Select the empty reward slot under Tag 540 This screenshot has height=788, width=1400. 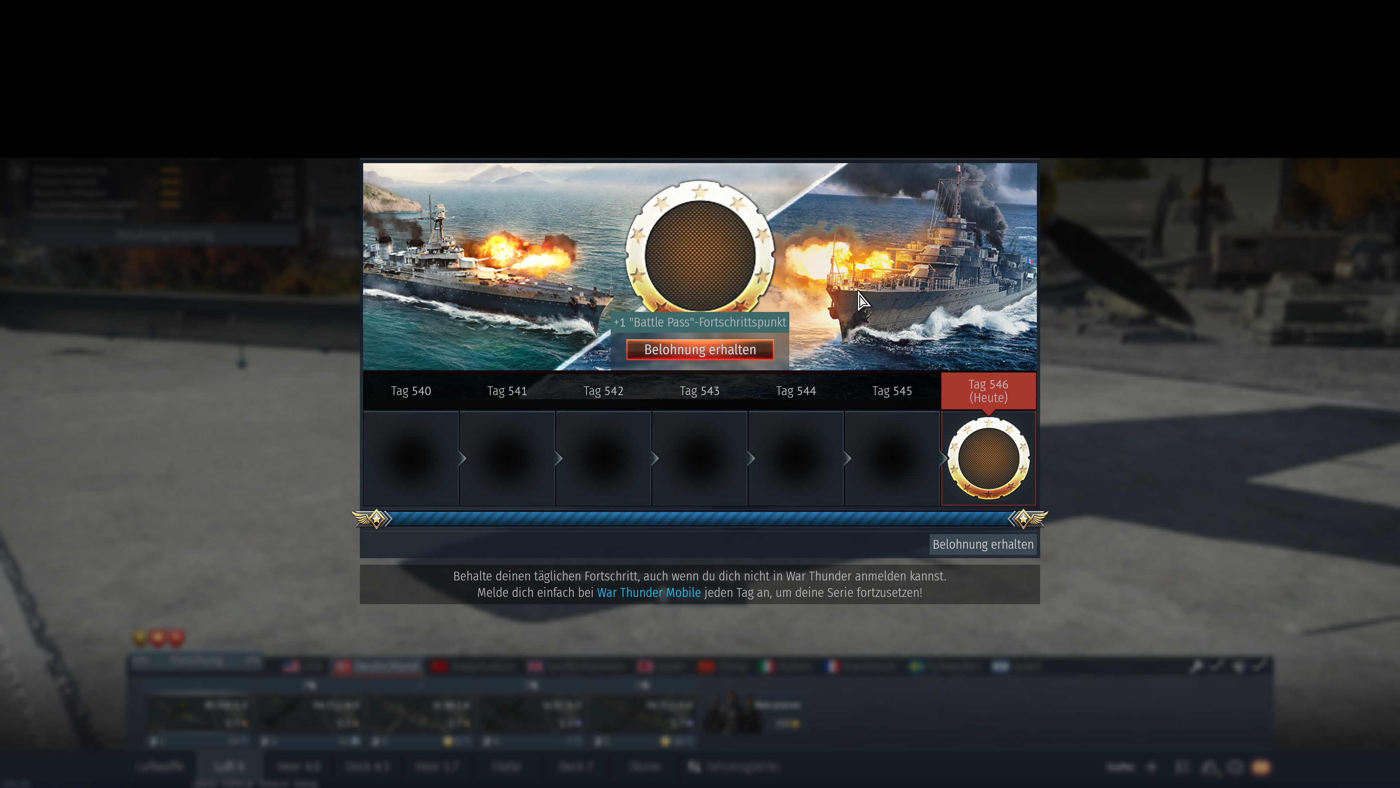411,459
